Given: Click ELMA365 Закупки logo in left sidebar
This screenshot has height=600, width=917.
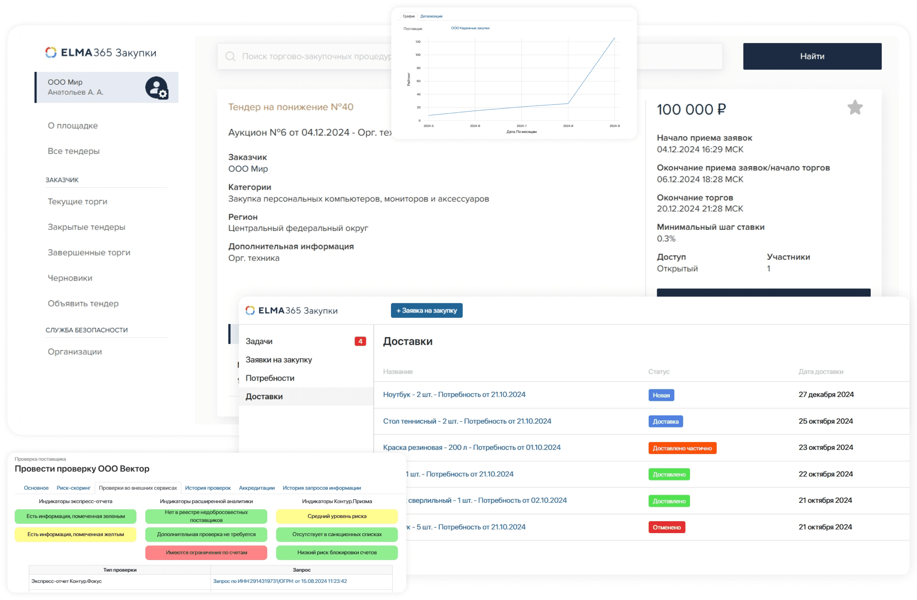Looking at the screenshot, I should [x=100, y=52].
